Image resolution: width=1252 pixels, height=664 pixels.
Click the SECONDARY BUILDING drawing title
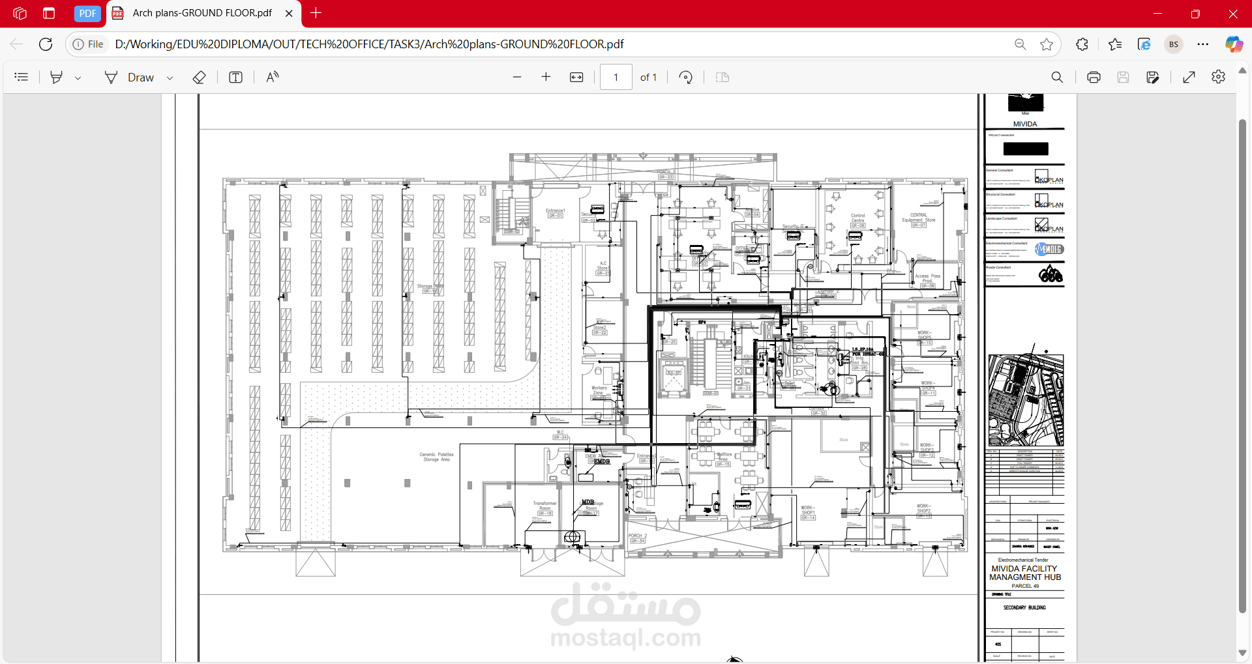click(x=1024, y=607)
